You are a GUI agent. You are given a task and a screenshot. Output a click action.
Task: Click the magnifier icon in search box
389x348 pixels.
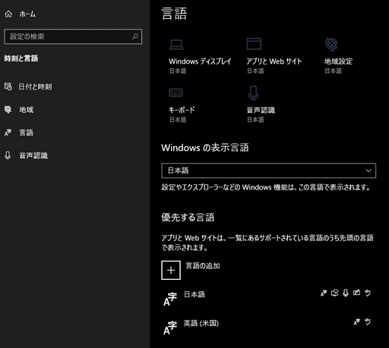[135, 36]
